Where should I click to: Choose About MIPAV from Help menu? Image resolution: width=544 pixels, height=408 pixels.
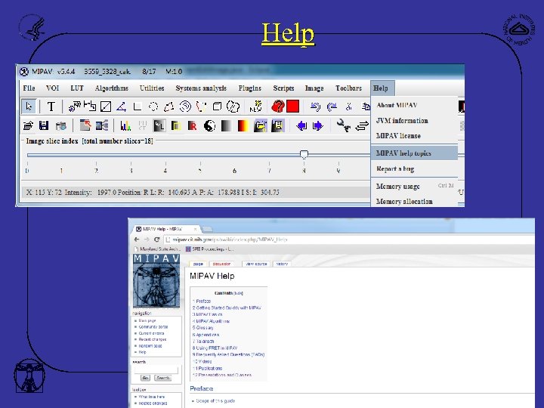pos(414,105)
